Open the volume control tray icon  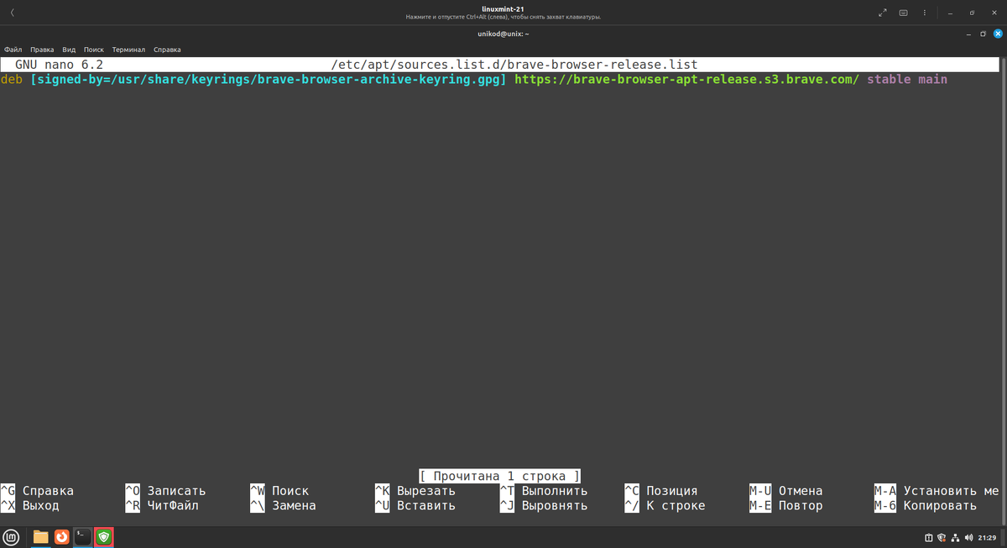pos(969,537)
